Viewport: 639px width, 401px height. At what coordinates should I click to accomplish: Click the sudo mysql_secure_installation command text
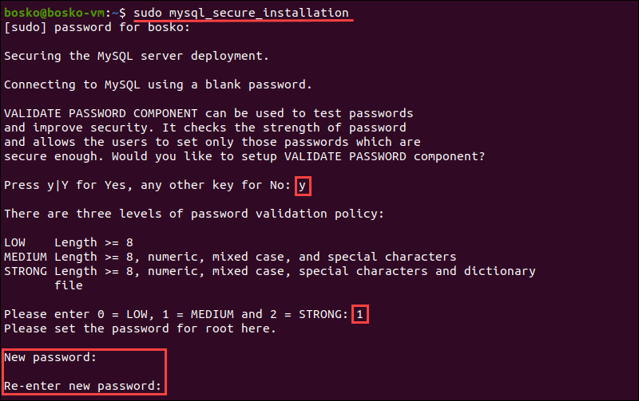coord(240,14)
